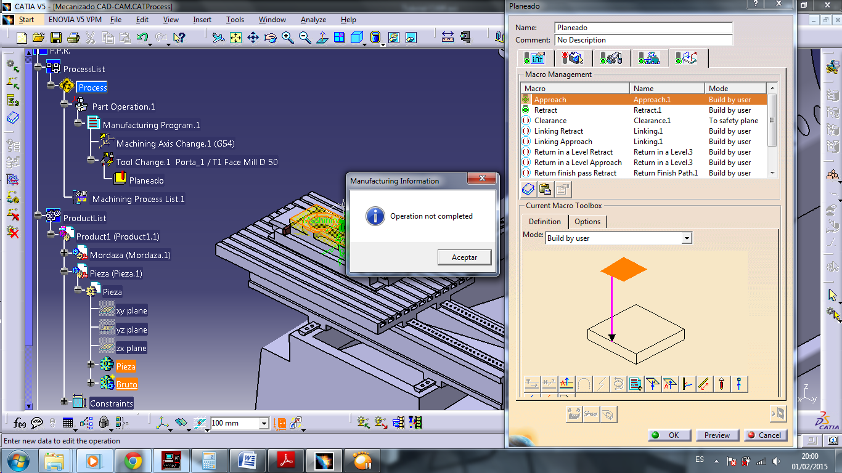
Task: Open Chrome from the Windows taskbar
Action: point(133,460)
